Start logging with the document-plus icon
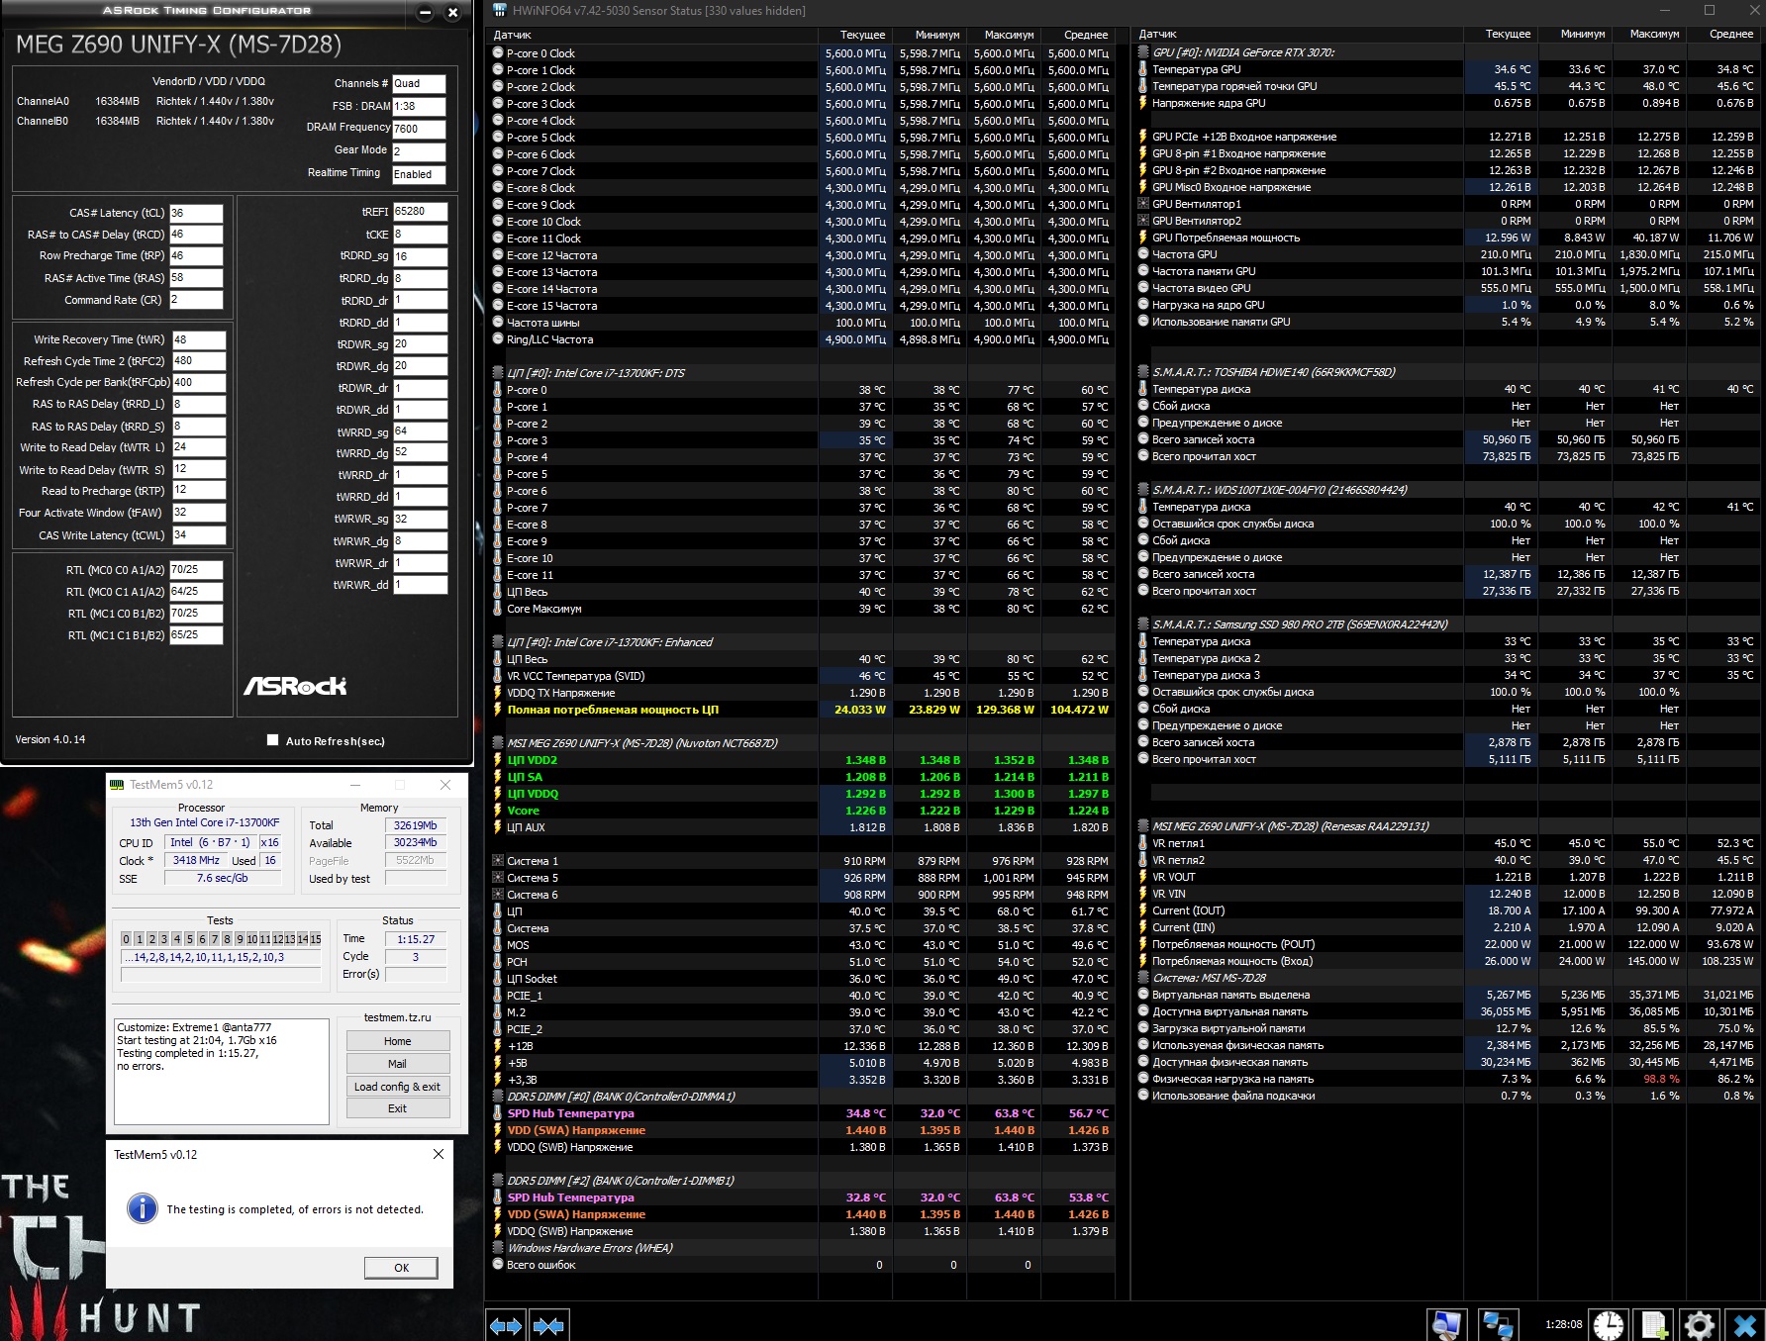This screenshot has height=1341, width=1766. [x=1654, y=1324]
